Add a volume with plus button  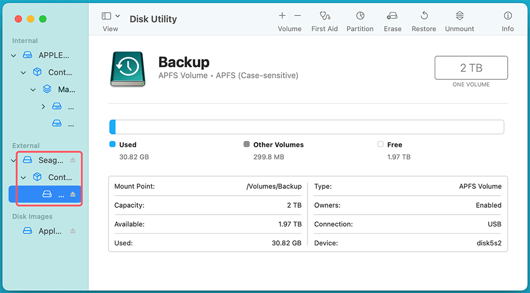click(282, 16)
